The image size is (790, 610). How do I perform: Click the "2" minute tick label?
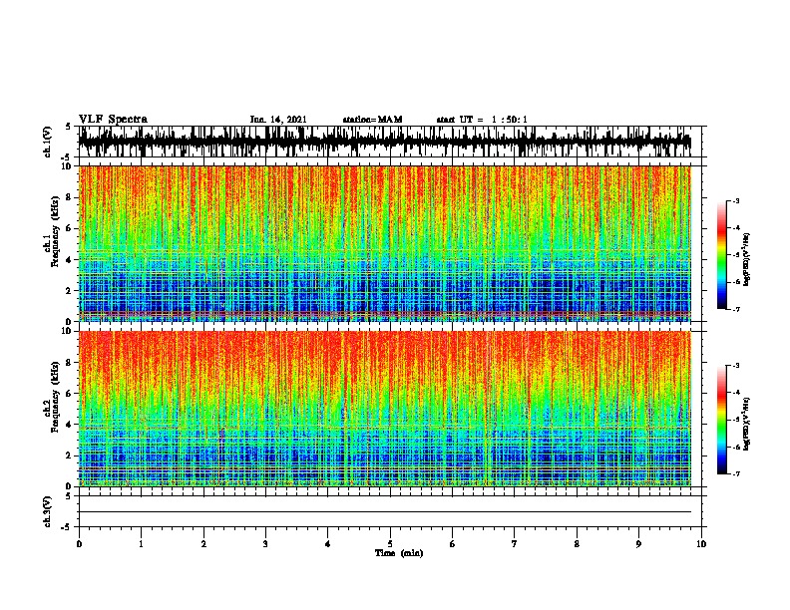coord(203,544)
